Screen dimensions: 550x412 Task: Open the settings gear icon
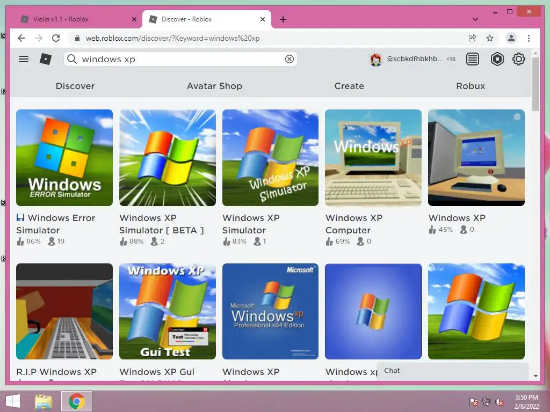point(519,59)
